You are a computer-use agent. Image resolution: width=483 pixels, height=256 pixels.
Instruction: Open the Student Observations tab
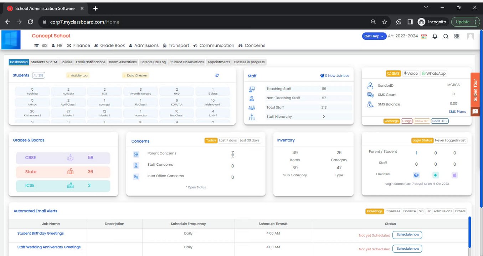click(x=186, y=62)
